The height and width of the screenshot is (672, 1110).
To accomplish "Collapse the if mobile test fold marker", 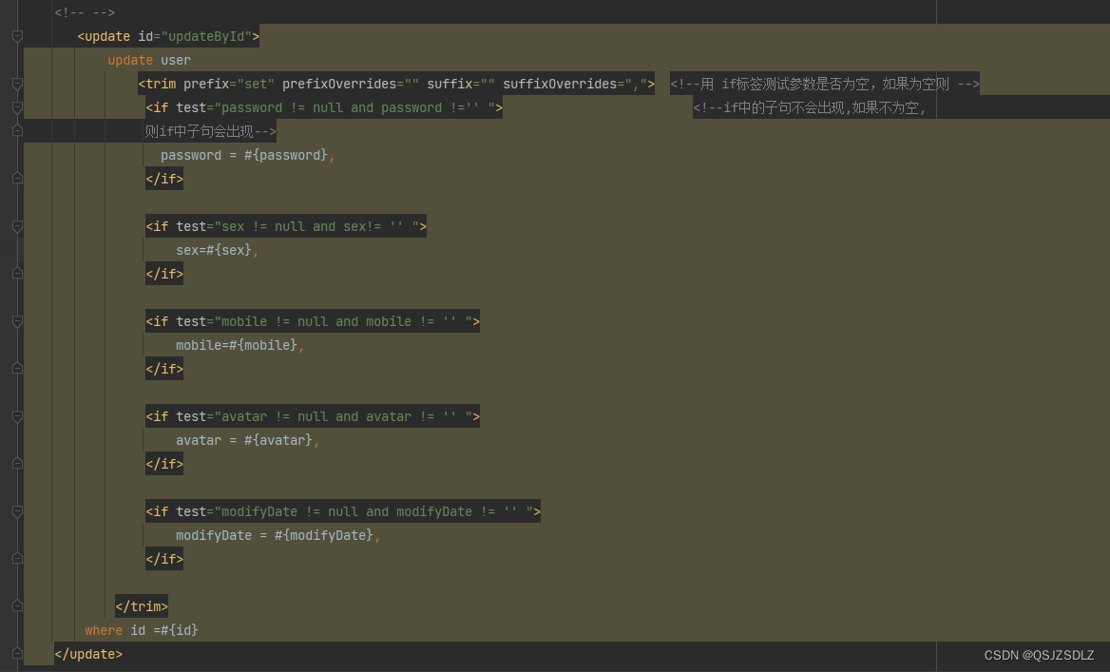I will pyautogui.click(x=18, y=321).
